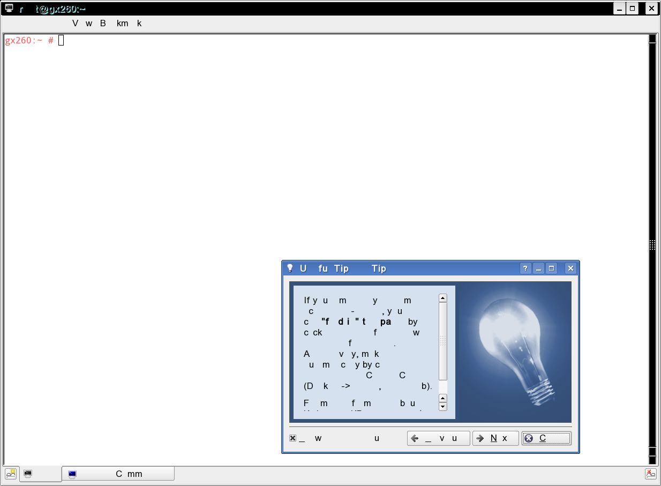Maximize the tip dialog window

(552, 268)
